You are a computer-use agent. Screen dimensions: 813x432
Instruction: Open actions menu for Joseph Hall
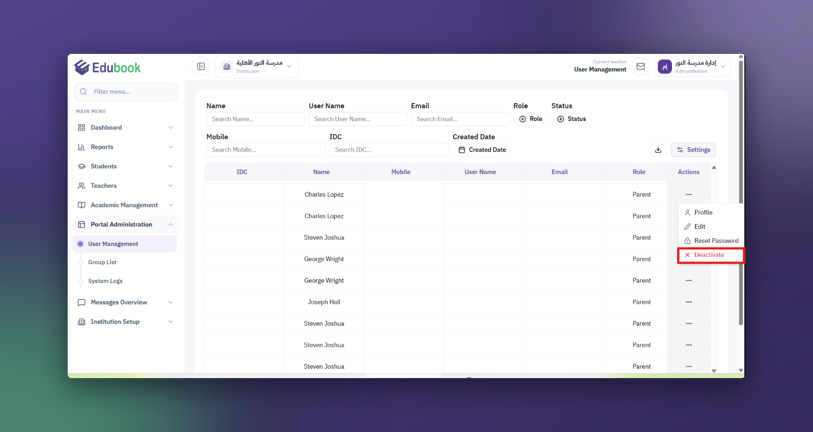pyautogui.click(x=689, y=302)
